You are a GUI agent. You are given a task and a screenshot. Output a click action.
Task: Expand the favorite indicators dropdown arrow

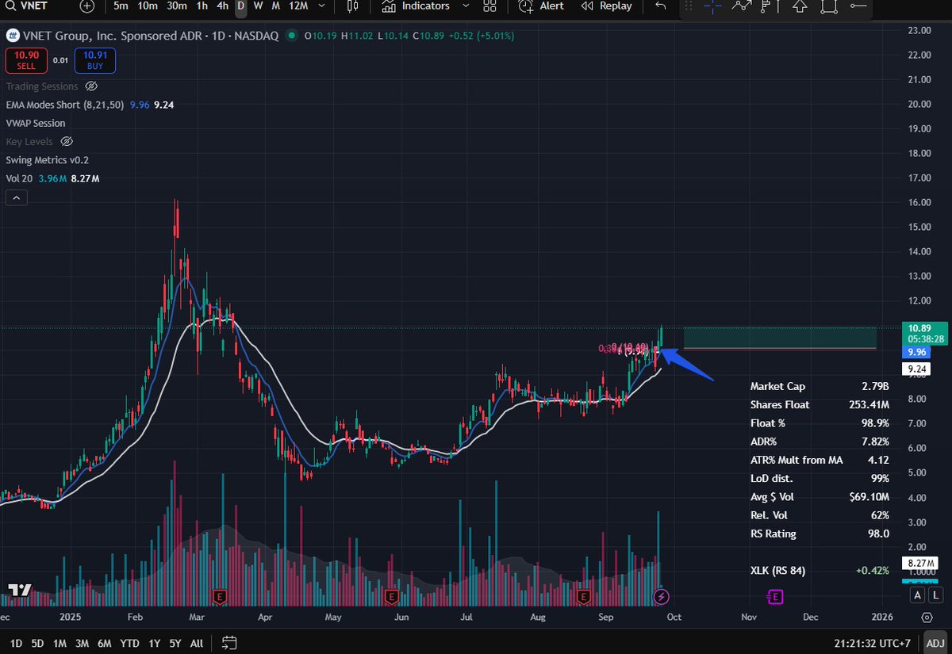[x=465, y=6]
